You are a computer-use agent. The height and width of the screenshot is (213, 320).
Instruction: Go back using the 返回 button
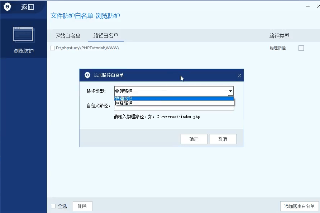click(x=27, y=7)
